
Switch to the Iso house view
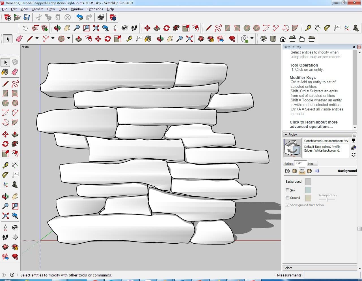(264, 39)
